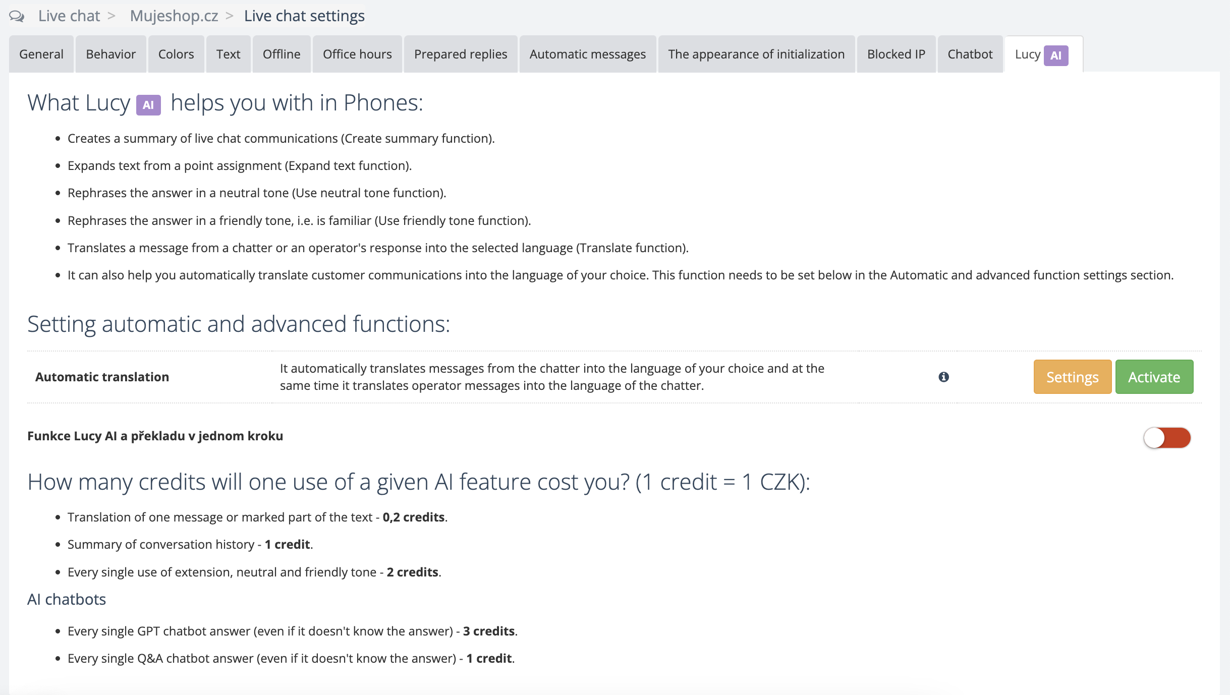
Task: Go to Automatic messages tab
Action: click(x=587, y=54)
